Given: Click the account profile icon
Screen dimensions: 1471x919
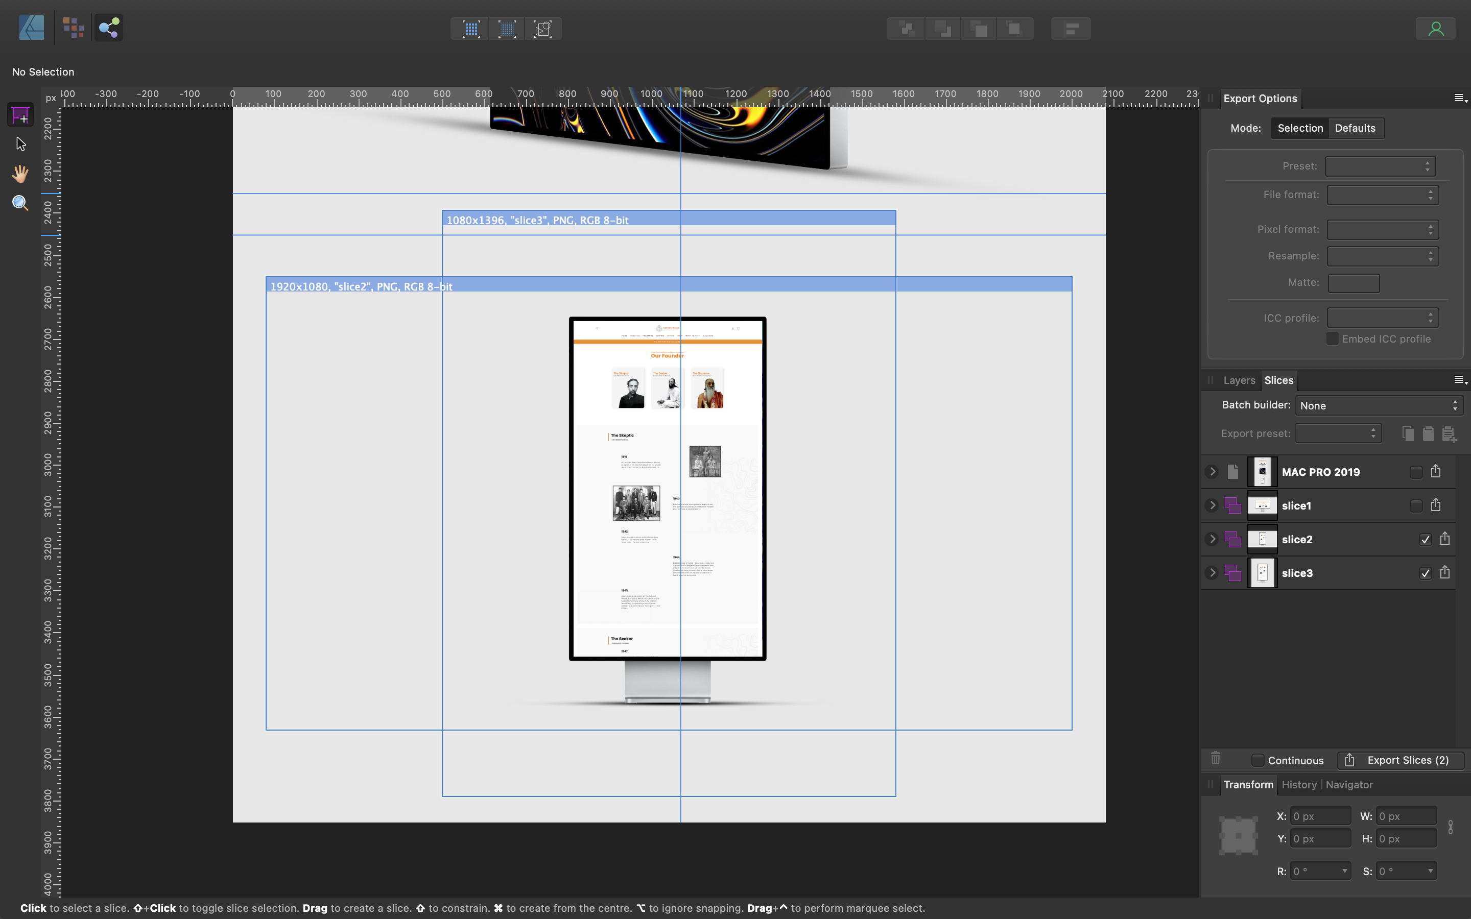Looking at the screenshot, I should (x=1436, y=29).
